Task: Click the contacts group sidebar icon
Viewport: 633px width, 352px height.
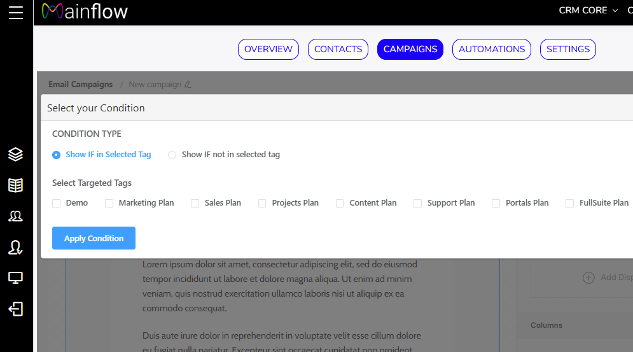Action: [16, 216]
